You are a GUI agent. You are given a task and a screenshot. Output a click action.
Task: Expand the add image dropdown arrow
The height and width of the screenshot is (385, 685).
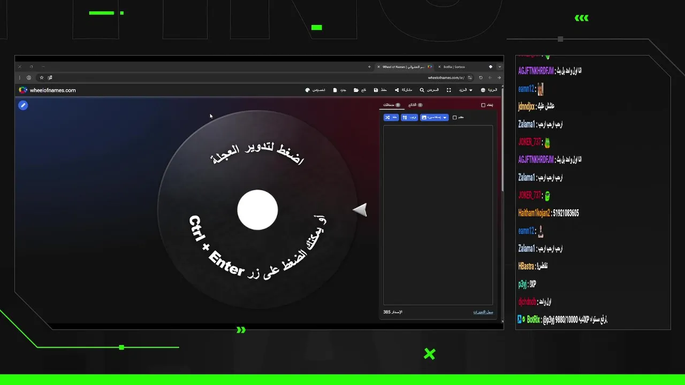coord(445,117)
